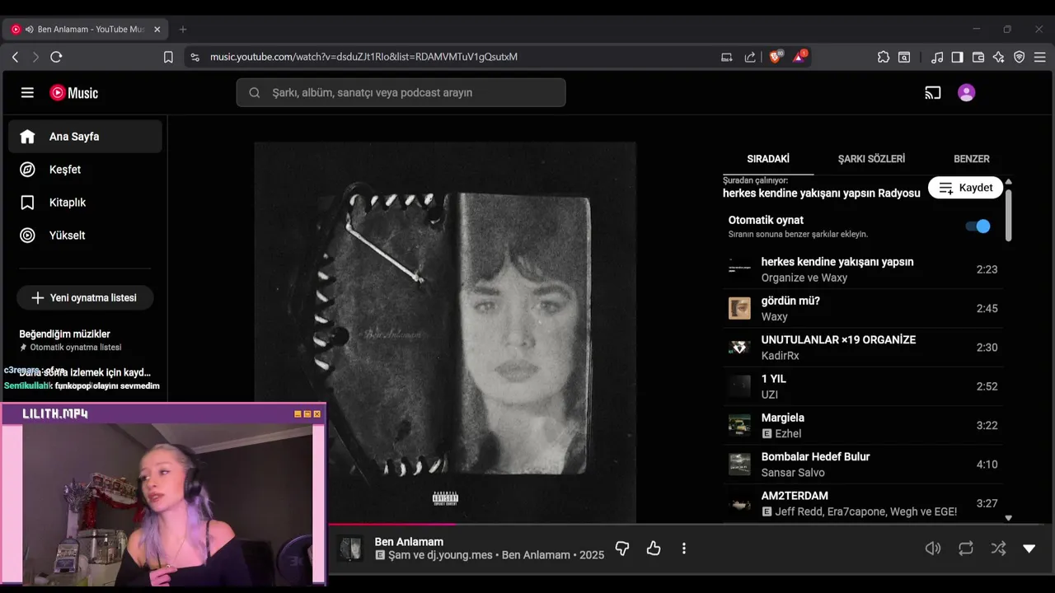Viewport: 1055px width, 593px height.
Task: Play Margiela by Ezhel
Action: [x=863, y=426]
